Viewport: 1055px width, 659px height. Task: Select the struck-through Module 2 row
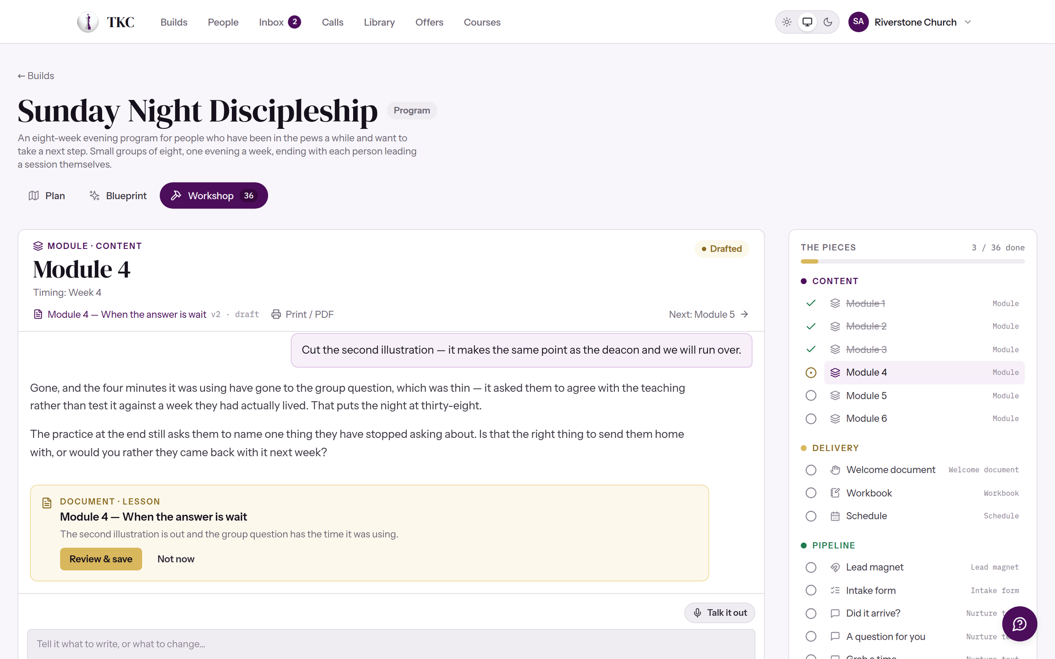click(x=924, y=326)
